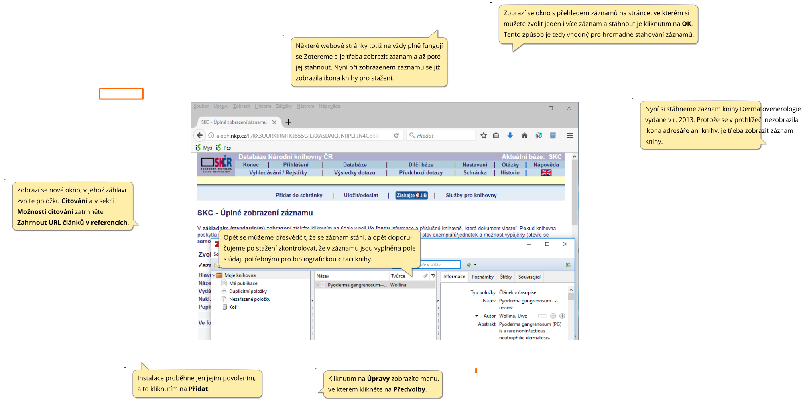Switch to the Štítky tab in Zotero

pos(506,277)
